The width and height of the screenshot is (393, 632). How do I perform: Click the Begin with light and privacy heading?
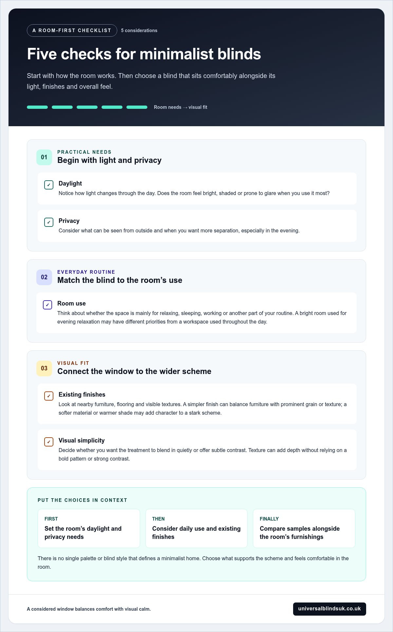(x=109, y=160)
